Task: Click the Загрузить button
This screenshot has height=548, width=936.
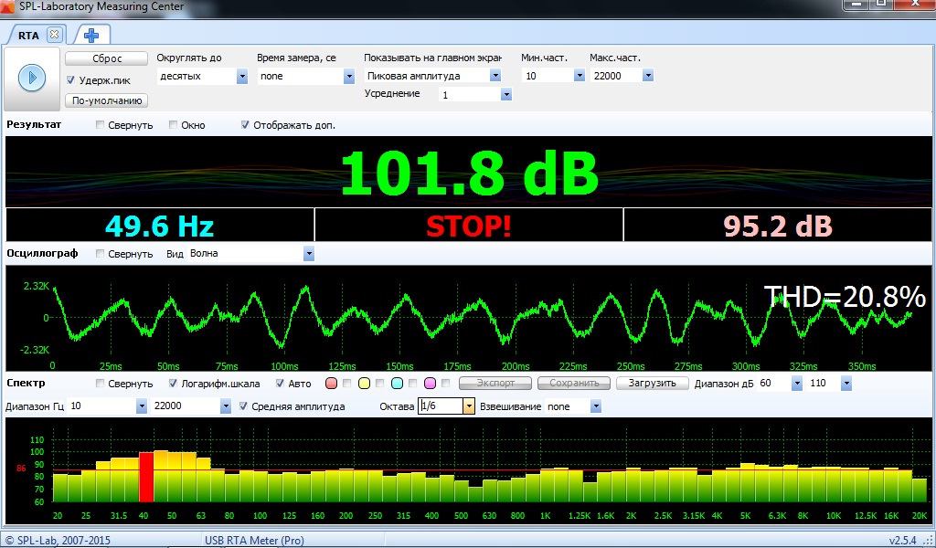Action: tap(651, 384)
